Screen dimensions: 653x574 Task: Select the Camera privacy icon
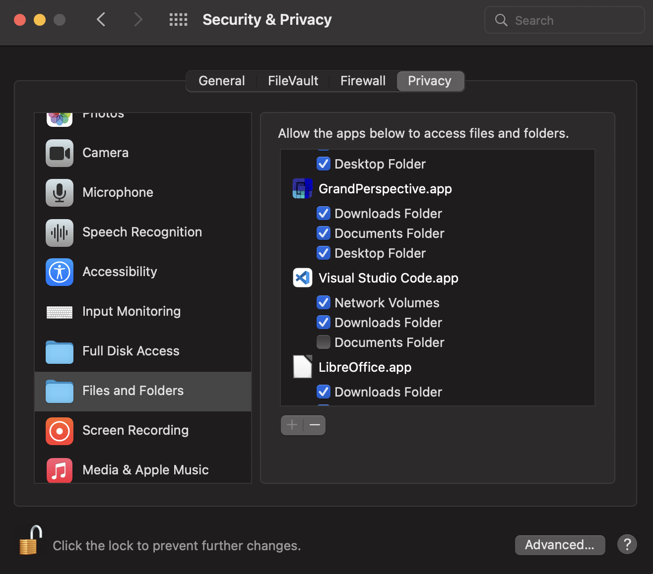tap(59, 153)
